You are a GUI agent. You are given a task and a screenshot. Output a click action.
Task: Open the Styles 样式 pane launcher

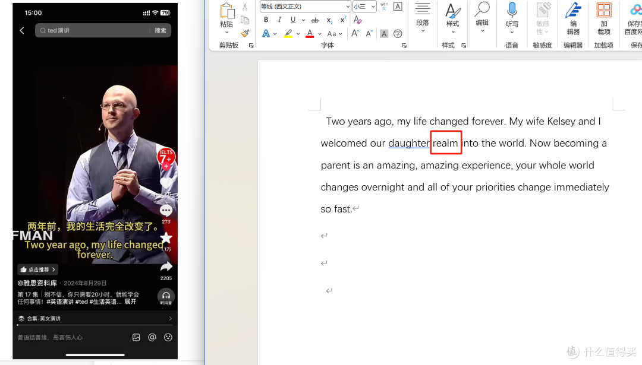click(x=464, y=45)
